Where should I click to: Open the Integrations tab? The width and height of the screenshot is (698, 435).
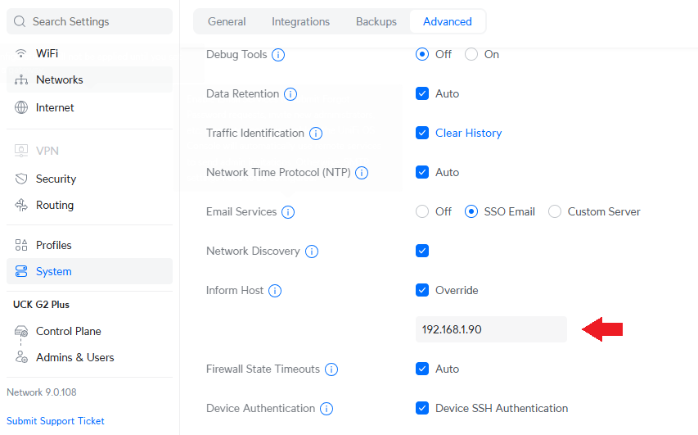[x=300, y=21]
